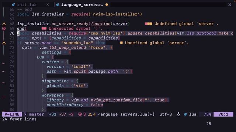The height and width of the screenshot is (132, 236).
Task: Click 'tbl_deep_extend' on line 73
Action: (x=67, y=48)
